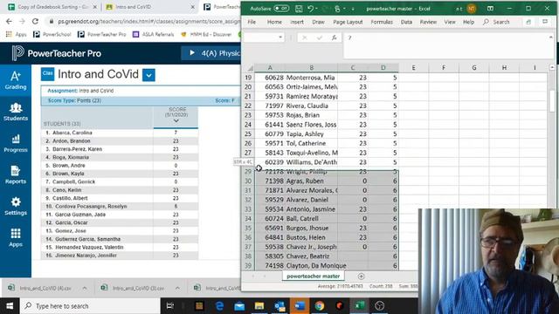Click the Touch/Mouse mode icon in Excel
559x314 pixels.
click(337, 8)
